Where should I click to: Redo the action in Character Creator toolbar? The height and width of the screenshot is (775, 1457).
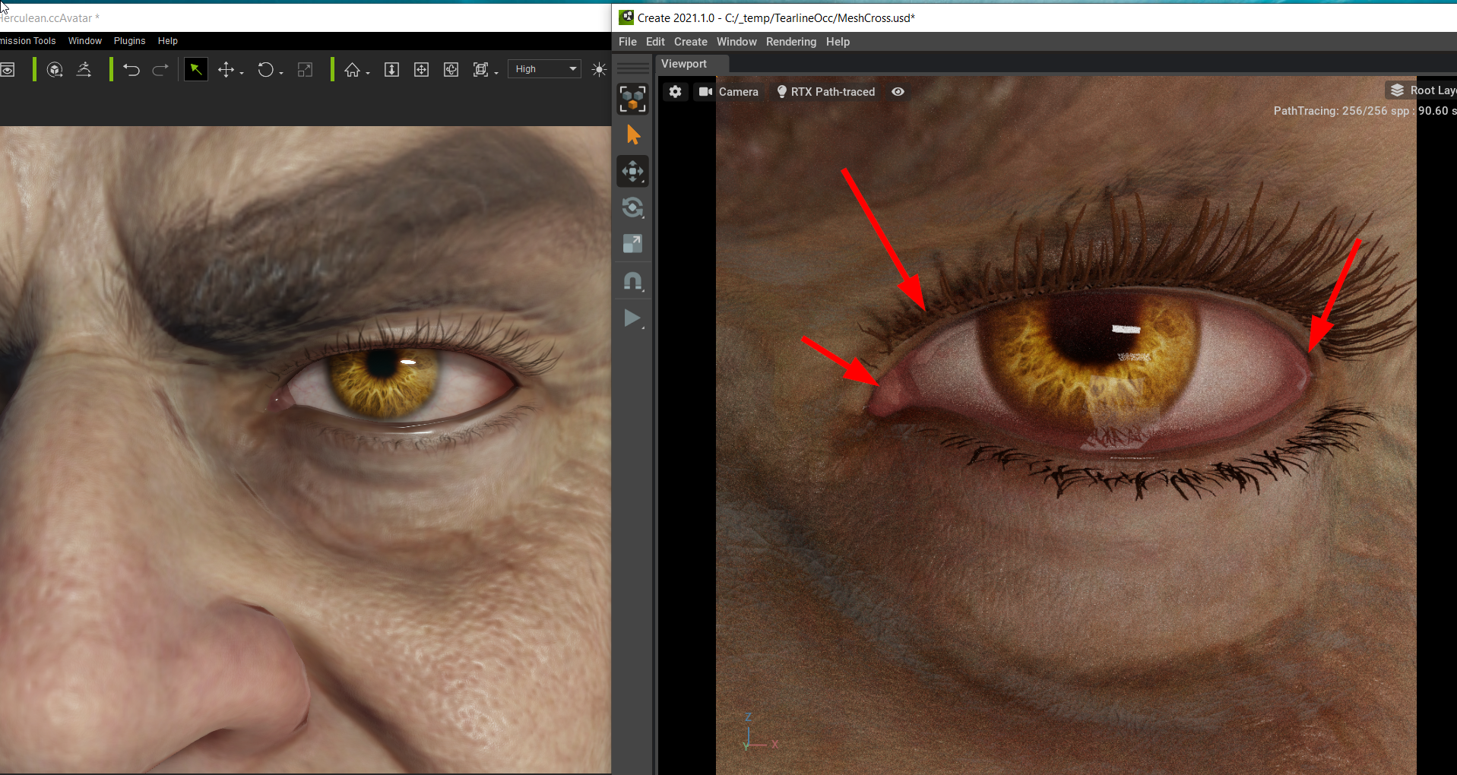[x=160, y=70]
